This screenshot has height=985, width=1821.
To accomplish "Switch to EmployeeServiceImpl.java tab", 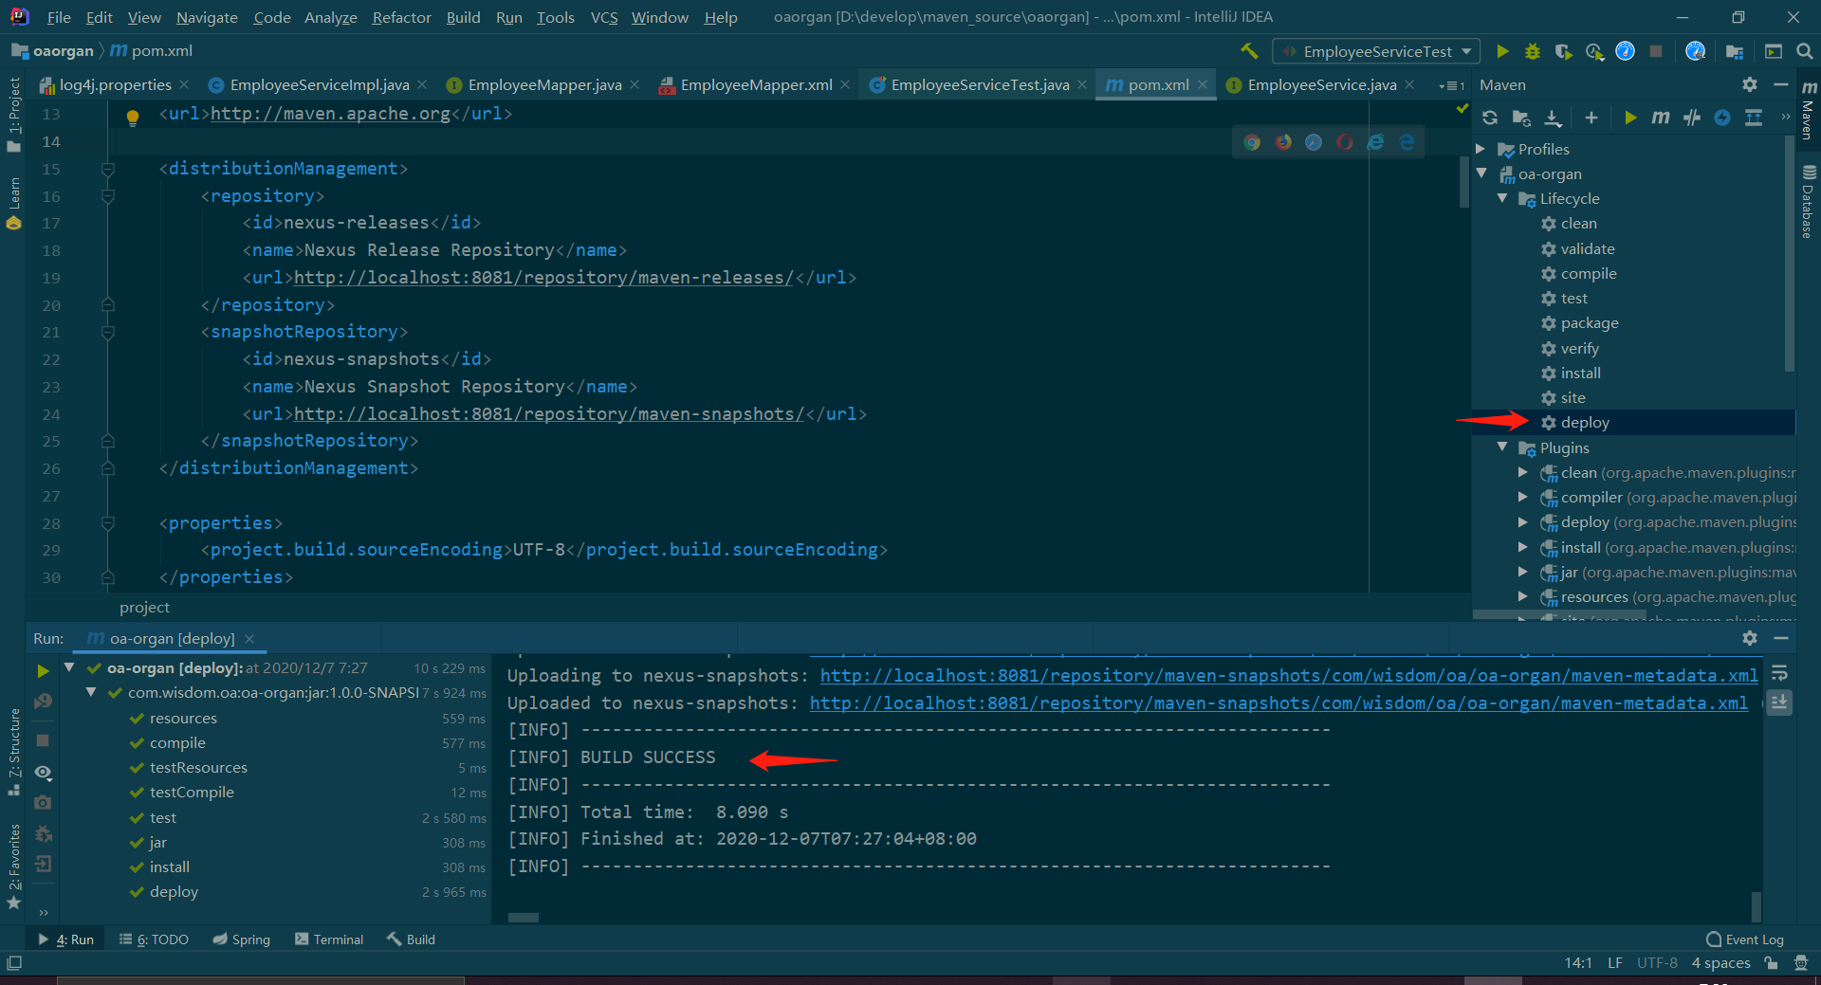I will pos(320,84).
